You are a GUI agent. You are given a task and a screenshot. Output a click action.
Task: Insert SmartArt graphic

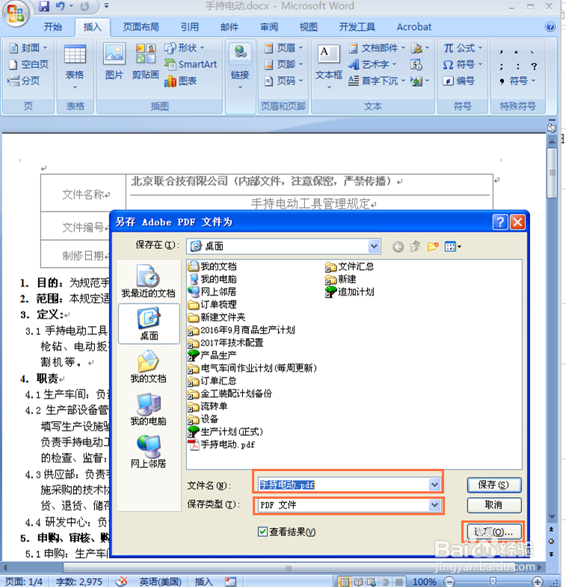[x=191, y=64]
